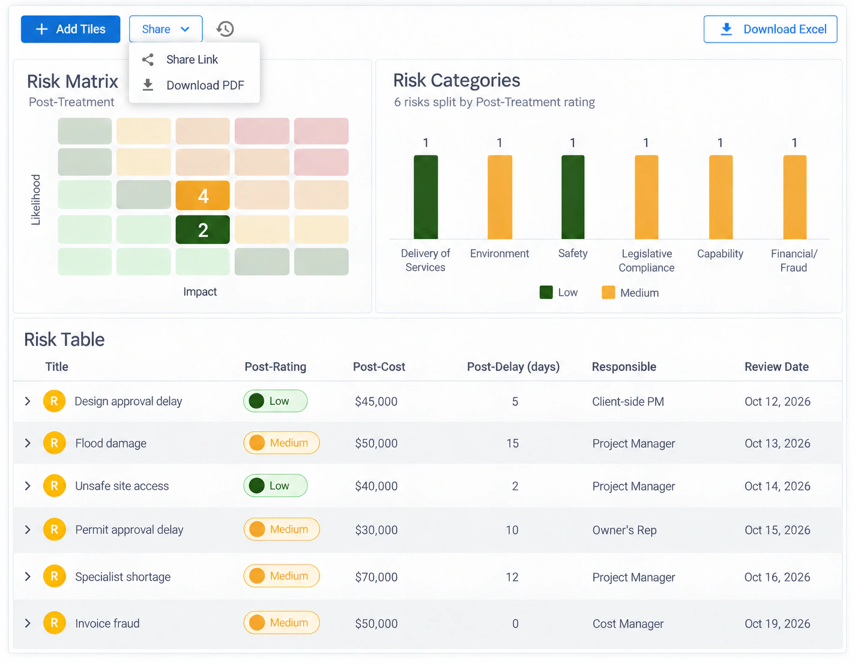Click the Medium rating pill for Flood damage
The width and height of the screenshot is (855, 663).
(x=282, y=443)
